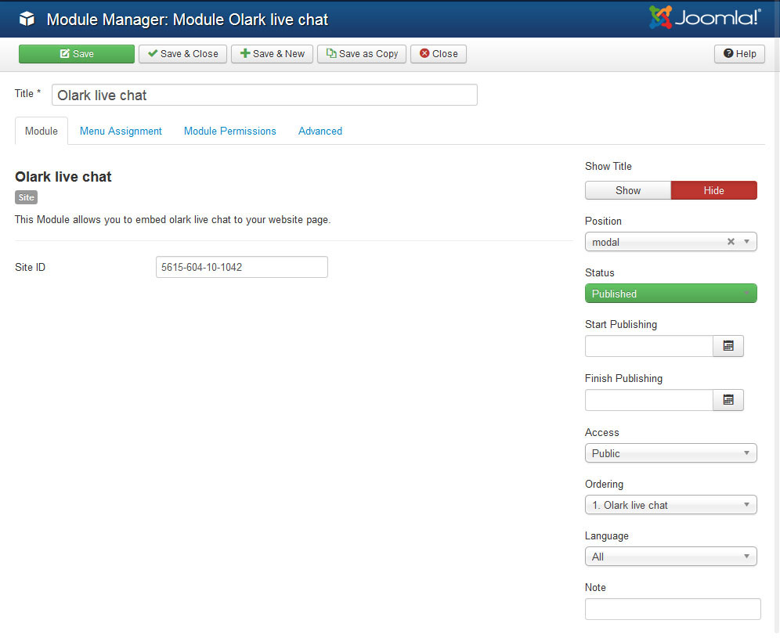Click the green Save button
Image resolution: width=780 pixels, height=638 pixels.
click(77, 54)
